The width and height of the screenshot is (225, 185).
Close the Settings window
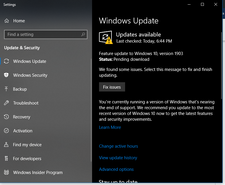tap(216, 4)
